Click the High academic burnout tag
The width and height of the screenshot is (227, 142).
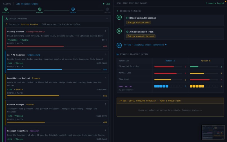[141, 36]
